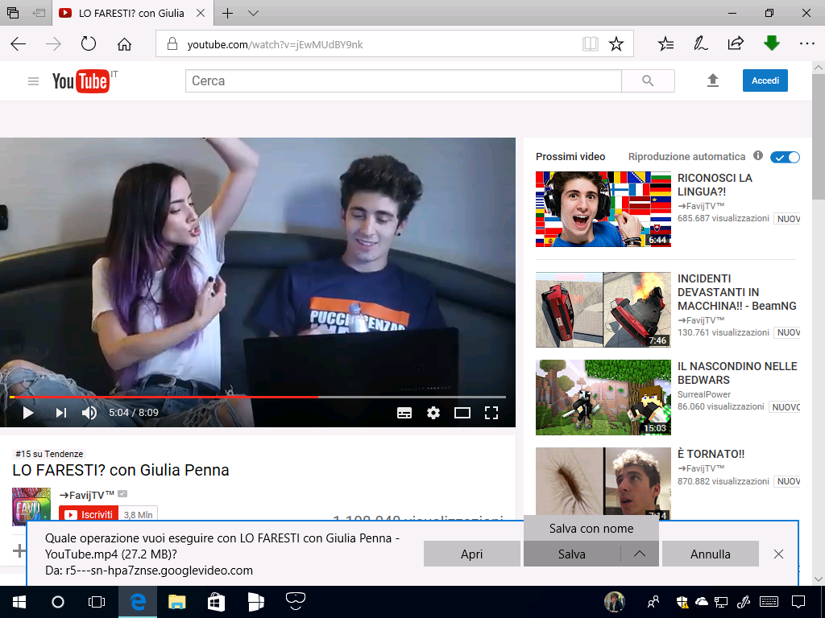
Task: Click #15 su Tendenze tag
Action: click(49, 454)
